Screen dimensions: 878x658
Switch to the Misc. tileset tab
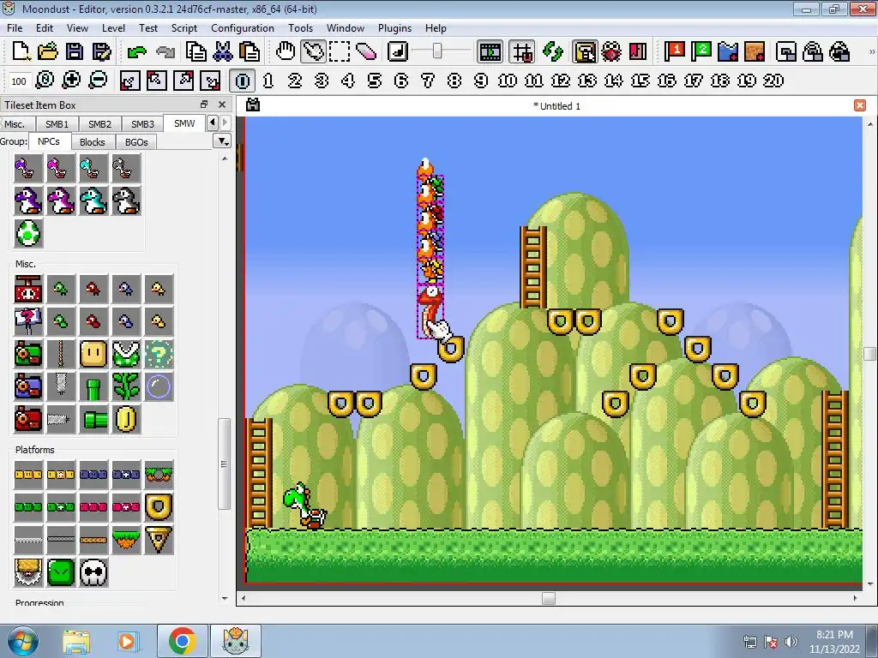click(x=15, y=123)
